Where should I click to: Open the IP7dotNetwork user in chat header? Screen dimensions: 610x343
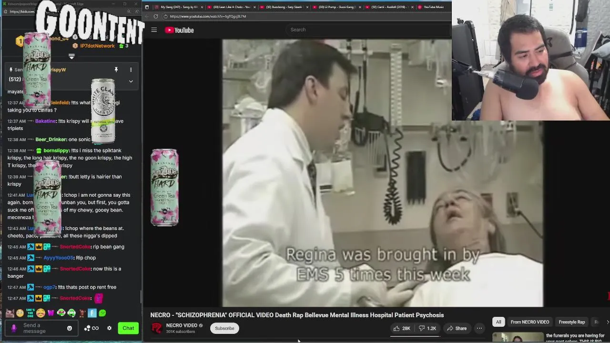tap(97, 46)
